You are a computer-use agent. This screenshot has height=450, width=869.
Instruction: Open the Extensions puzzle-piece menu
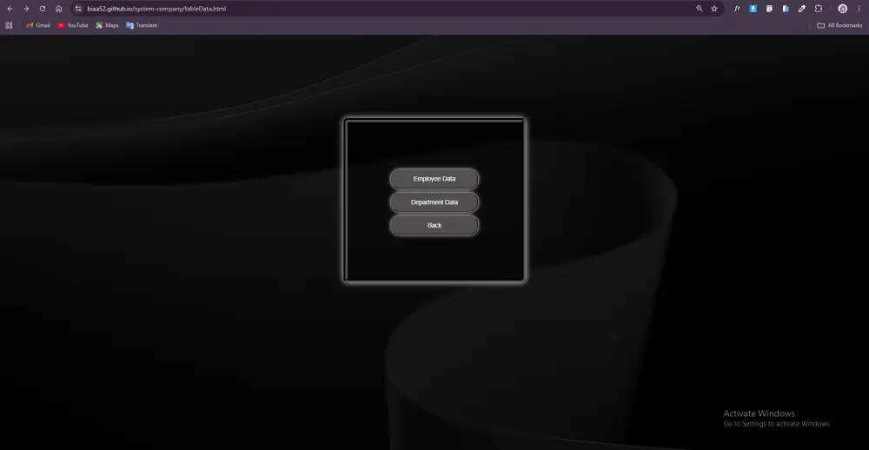[x=819, y=9]
